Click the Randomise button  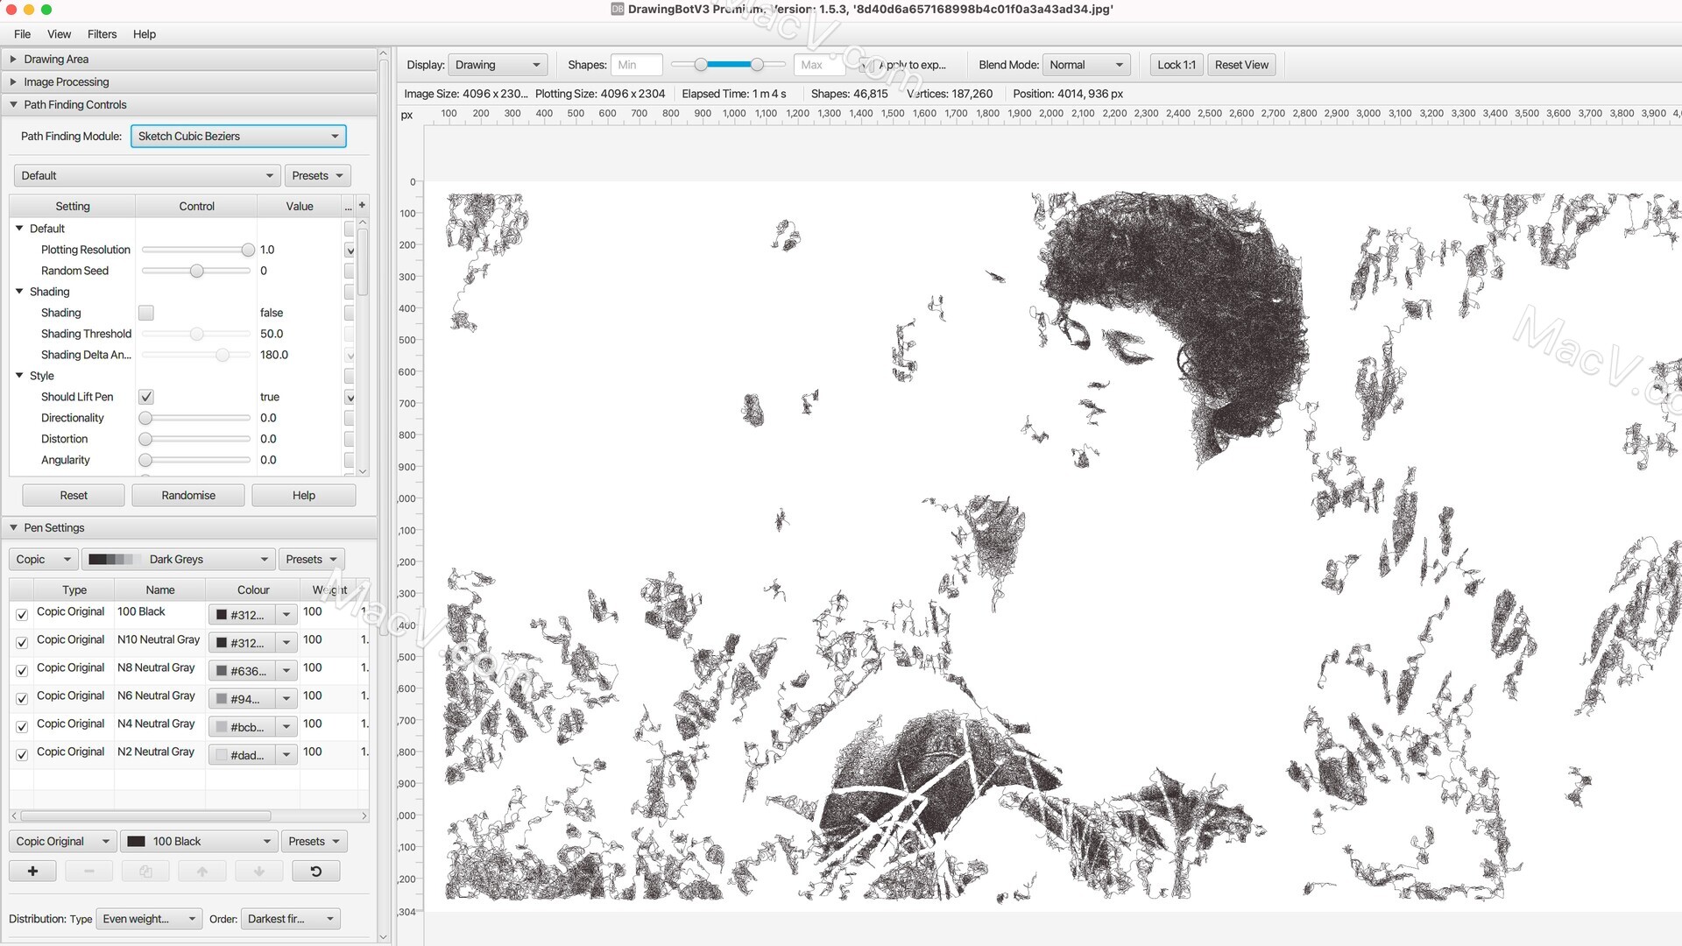188,494
